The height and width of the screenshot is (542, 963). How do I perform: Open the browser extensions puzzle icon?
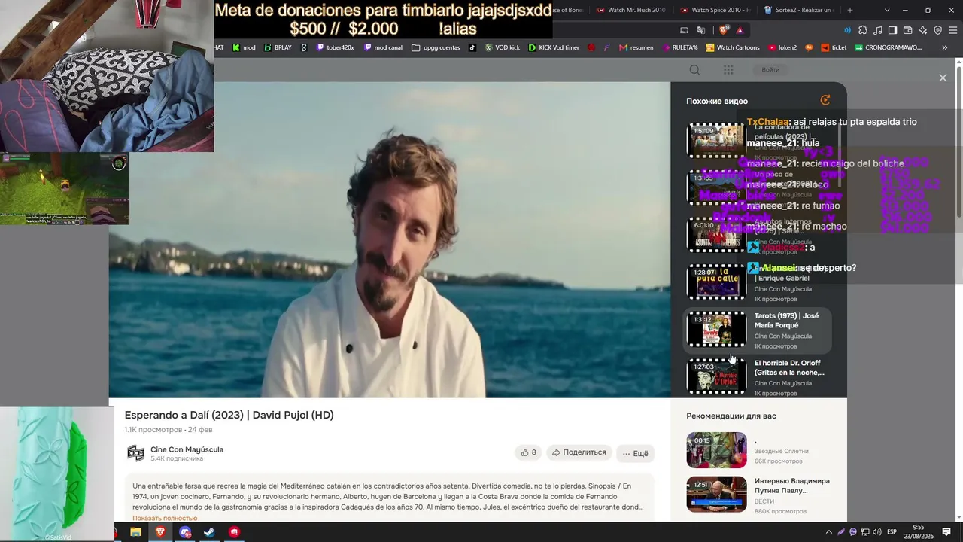coord(863,30)
